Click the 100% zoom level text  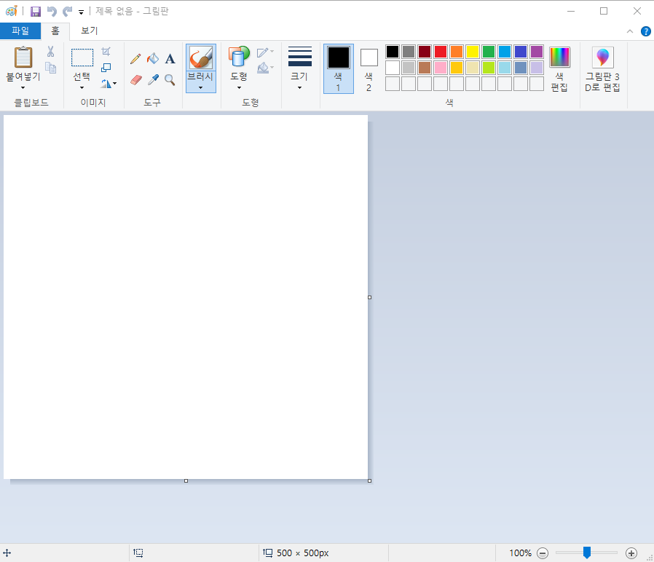[520, 553]
